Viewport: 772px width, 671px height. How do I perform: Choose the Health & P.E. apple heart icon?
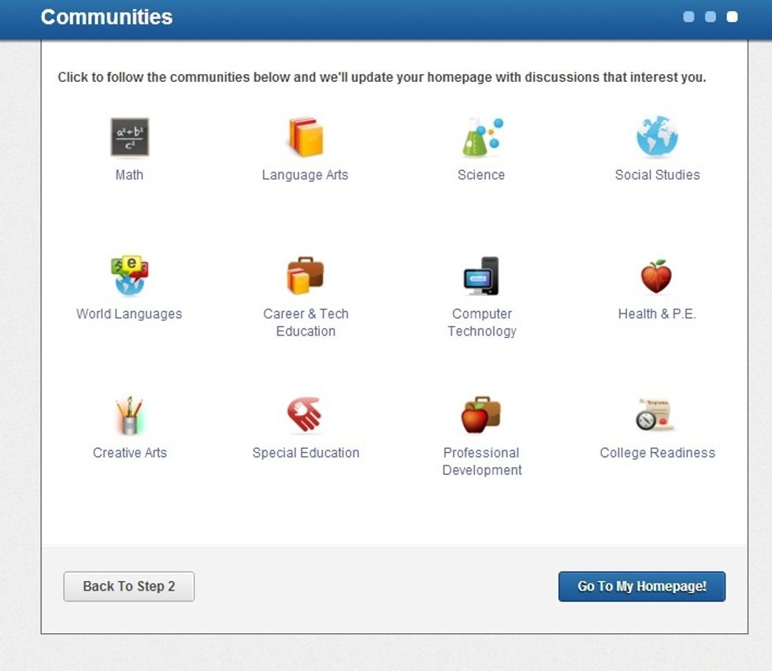point(656,276)
